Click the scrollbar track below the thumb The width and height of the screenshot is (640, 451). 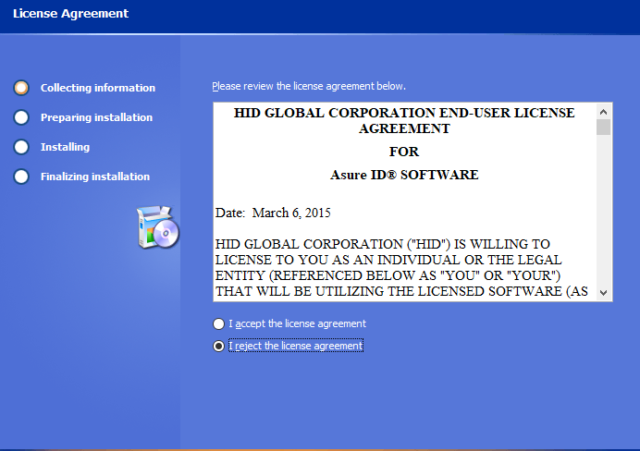point(603,210)
